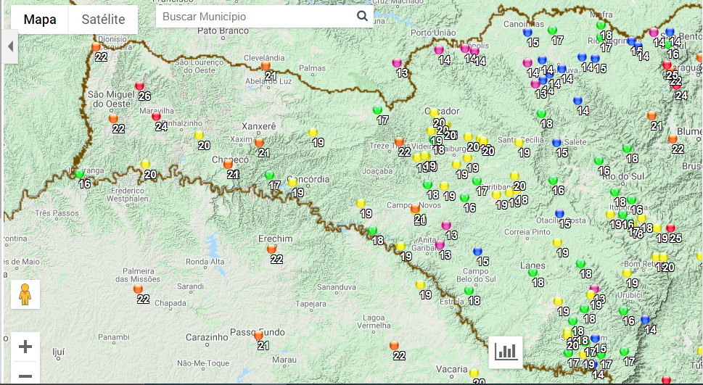Screen dimensions: 703x385
Task: Click green 17 marker right of Canoinhas
Action: 552,30
